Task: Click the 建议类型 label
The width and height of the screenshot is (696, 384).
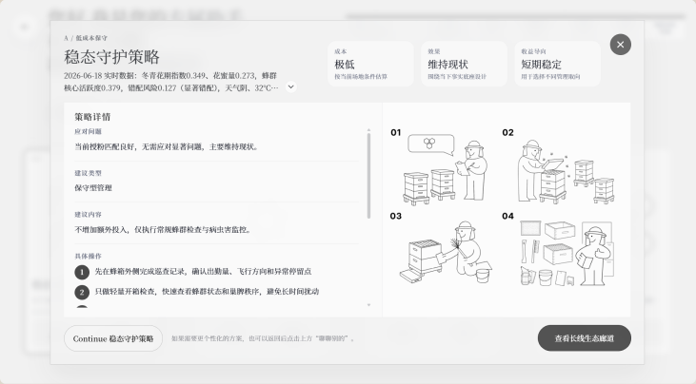Action: pos(88,173)
